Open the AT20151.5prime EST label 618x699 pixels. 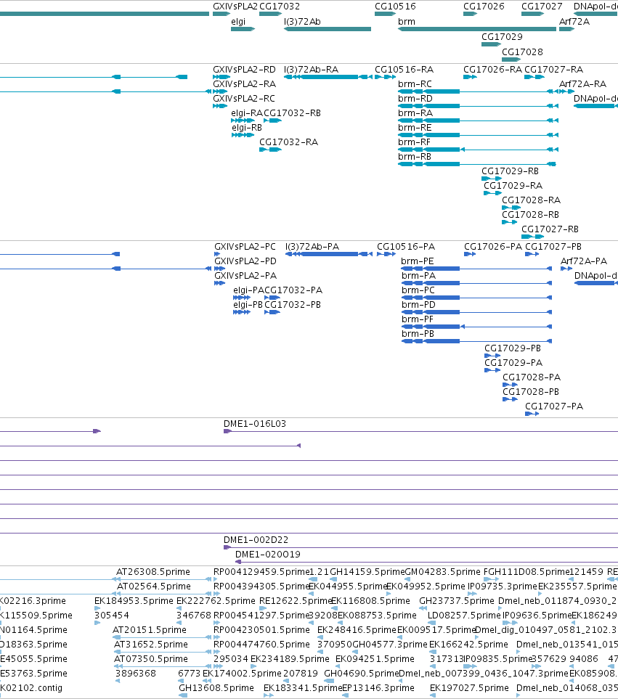click(150, 630)
